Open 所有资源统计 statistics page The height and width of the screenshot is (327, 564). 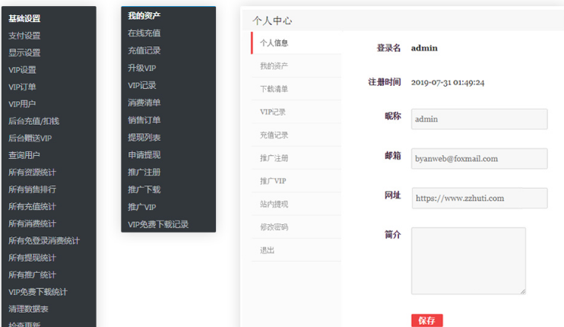[32, 173]
